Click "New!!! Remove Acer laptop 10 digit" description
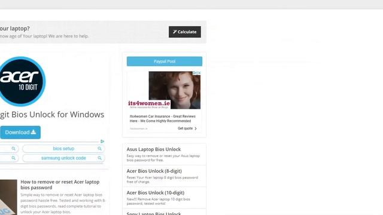Viewport: 383px width, 215px height. (x=158, y=201)
